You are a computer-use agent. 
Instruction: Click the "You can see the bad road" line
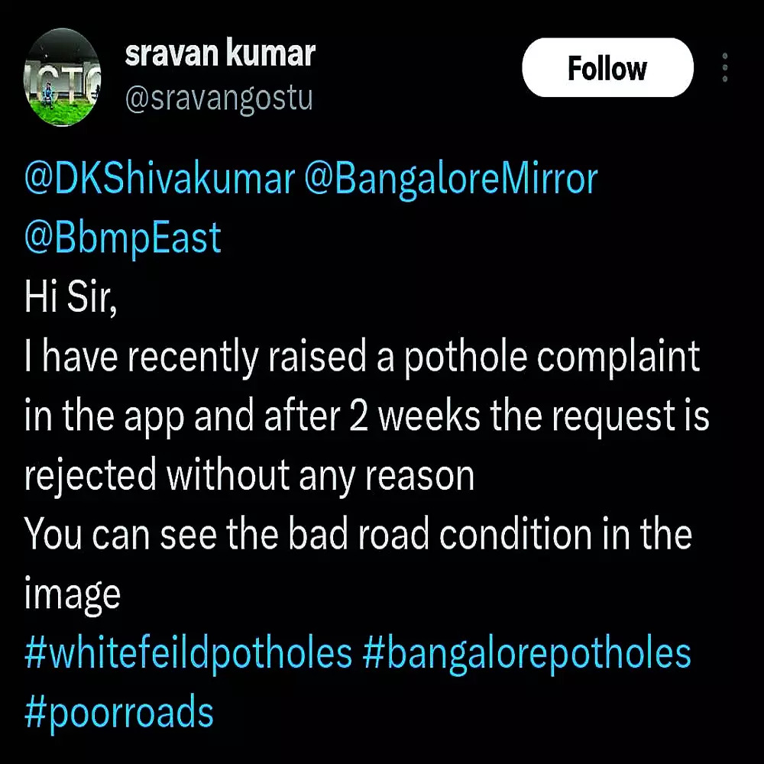pos(358,534)
